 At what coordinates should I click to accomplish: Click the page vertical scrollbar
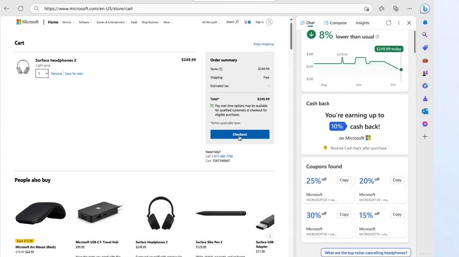pyautogui.click(x=291, y=36)
